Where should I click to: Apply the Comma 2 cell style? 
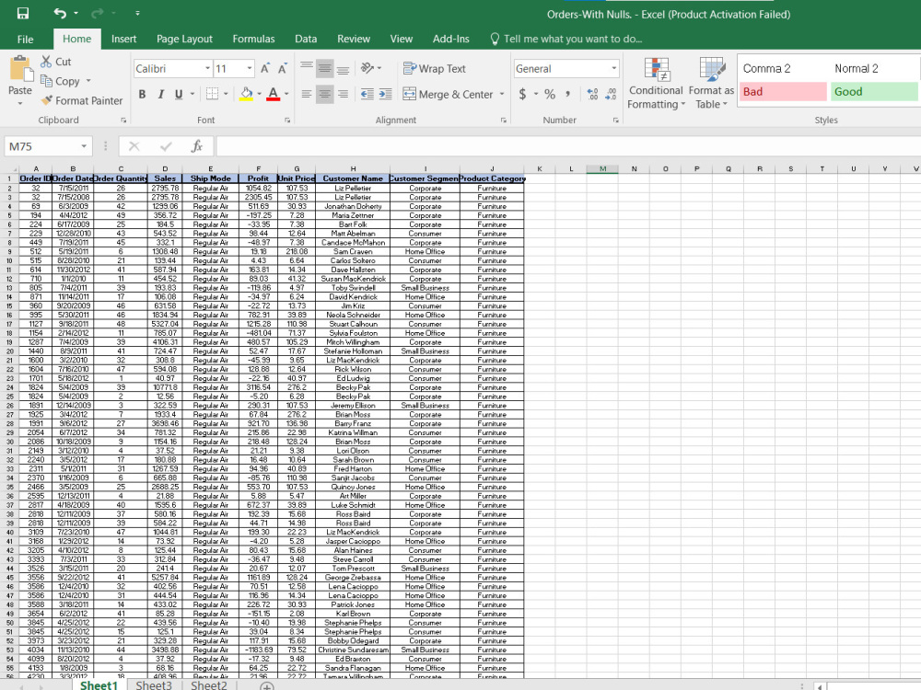pos(783,69)
